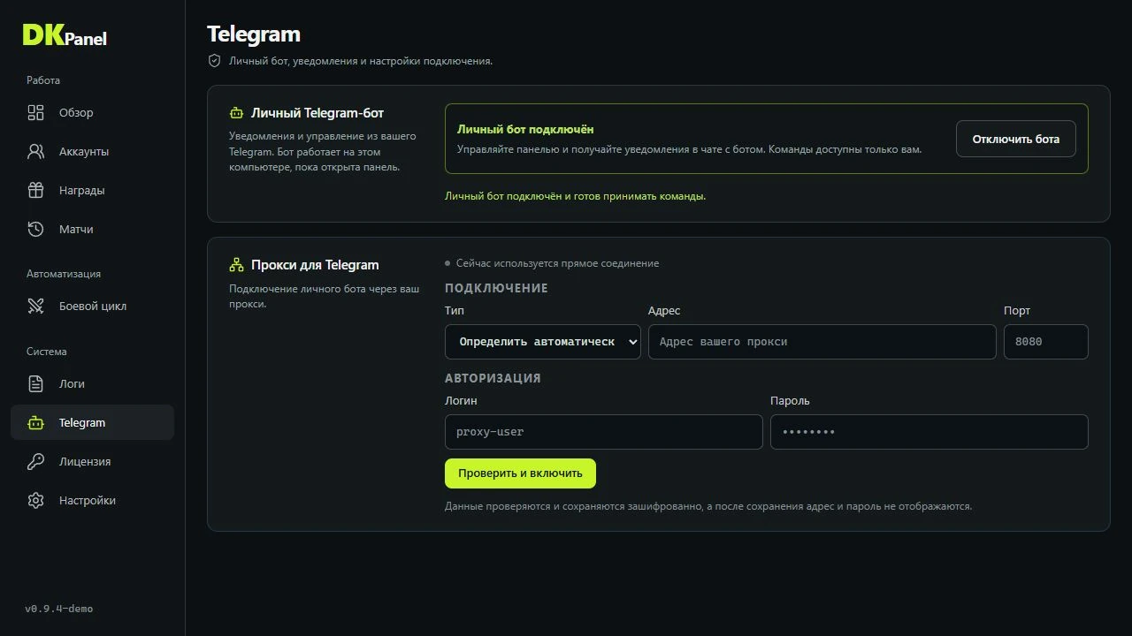Image resolution: width=1132 pixels, height=636 pixels.
Task: Click the green готов принимать команды status line
Action: 575,196
